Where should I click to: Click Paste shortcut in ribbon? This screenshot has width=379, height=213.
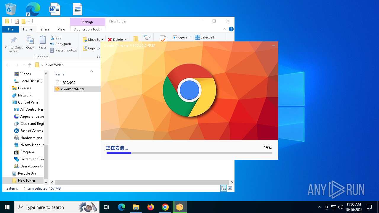[64, 50]
